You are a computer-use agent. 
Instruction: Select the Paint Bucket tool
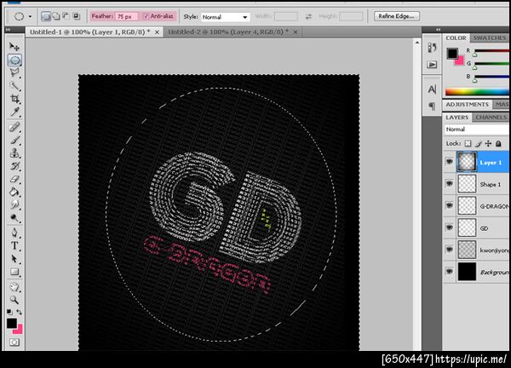pyautogui.click(x=14, y=192)
